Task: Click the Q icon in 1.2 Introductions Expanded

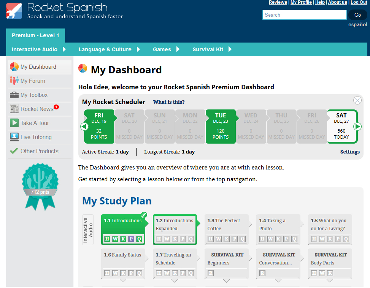Action: point(191,239)
